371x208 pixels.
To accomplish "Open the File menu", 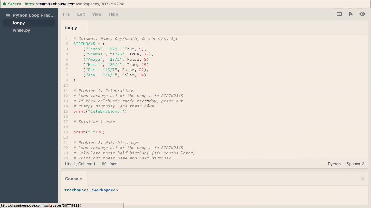I will click(x=66, y=14).
